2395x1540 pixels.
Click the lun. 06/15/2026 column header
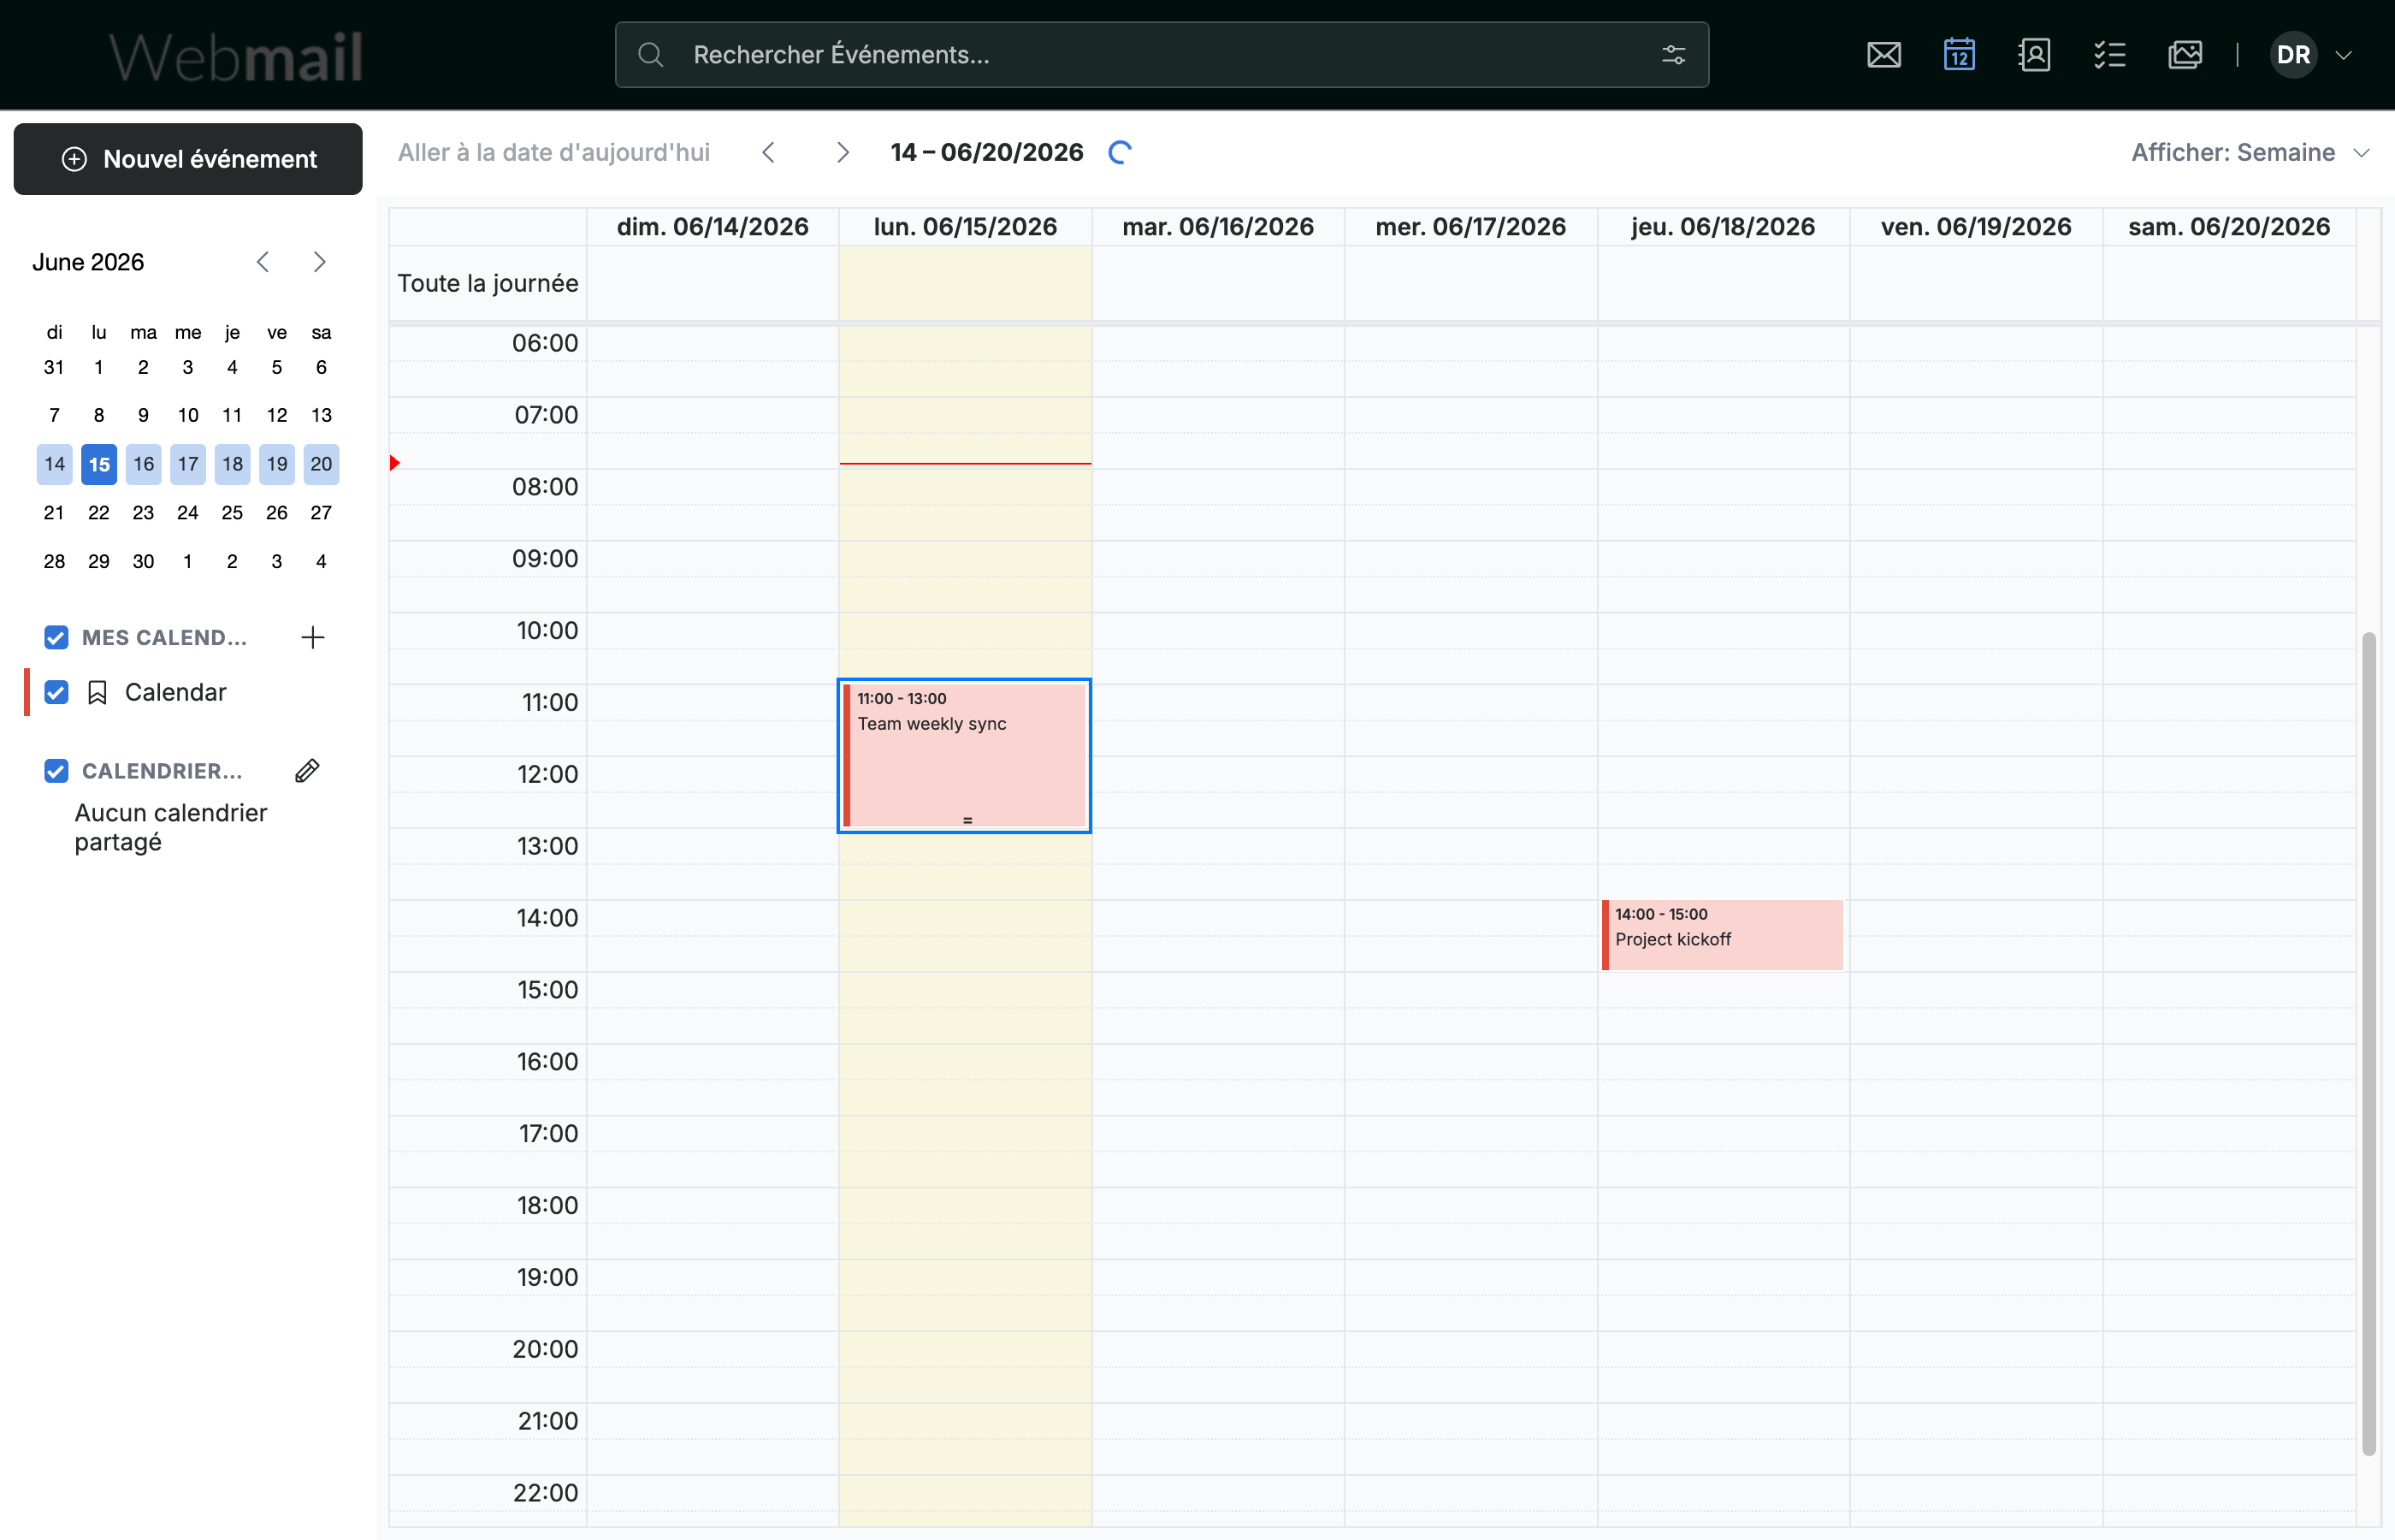[966, 227]
